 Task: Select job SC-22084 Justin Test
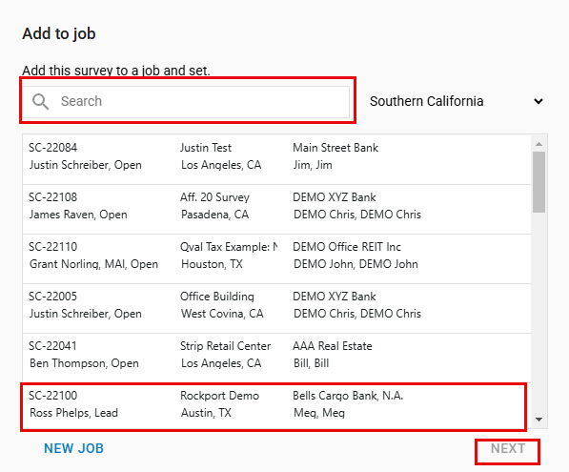[x=277, y=159]
